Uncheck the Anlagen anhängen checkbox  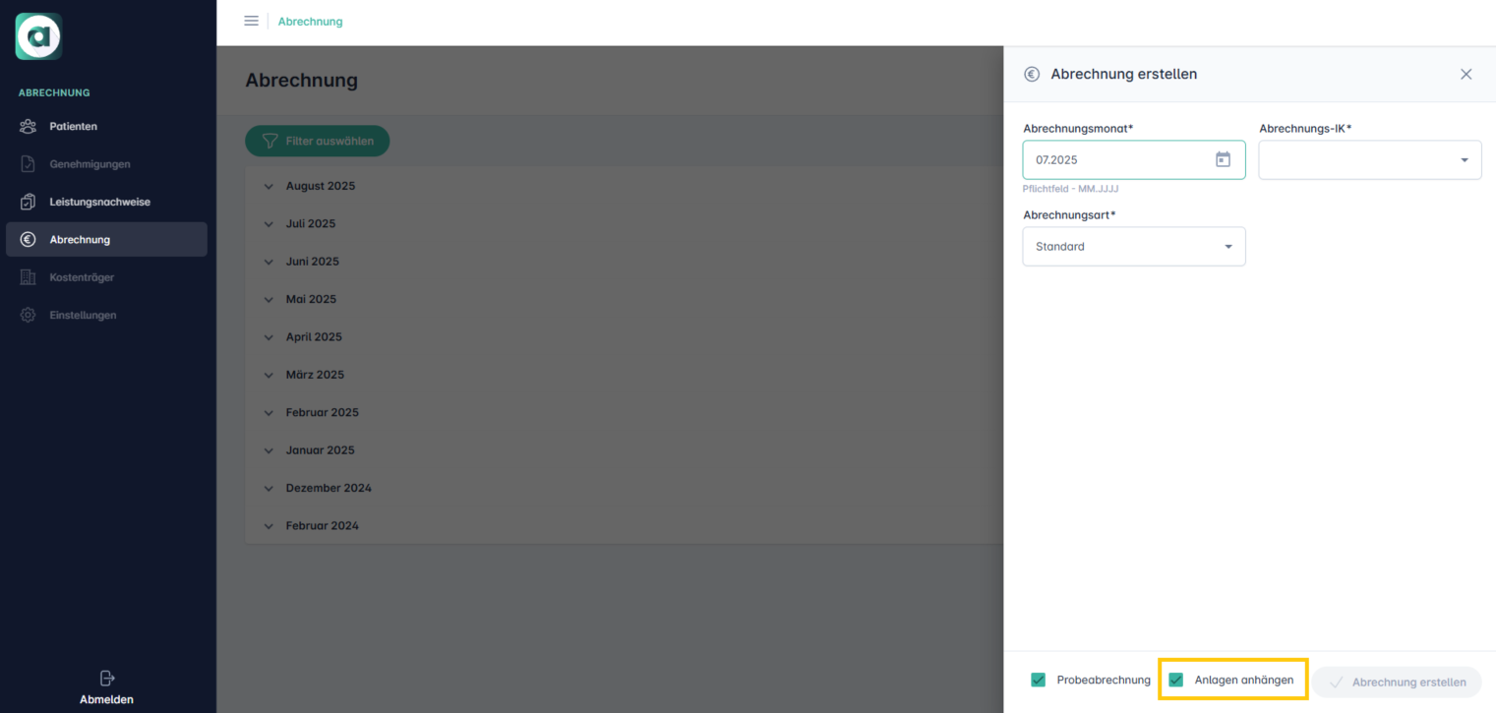click(x=1175, y=680)
